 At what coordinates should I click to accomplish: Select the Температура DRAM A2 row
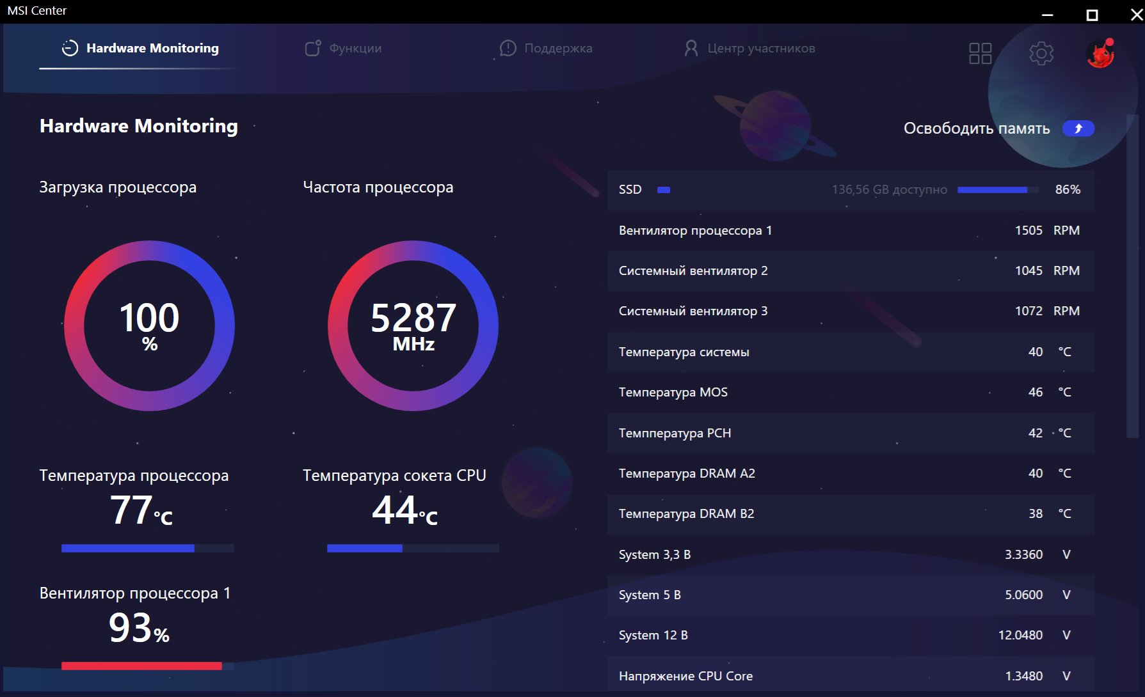click(851, 474)
